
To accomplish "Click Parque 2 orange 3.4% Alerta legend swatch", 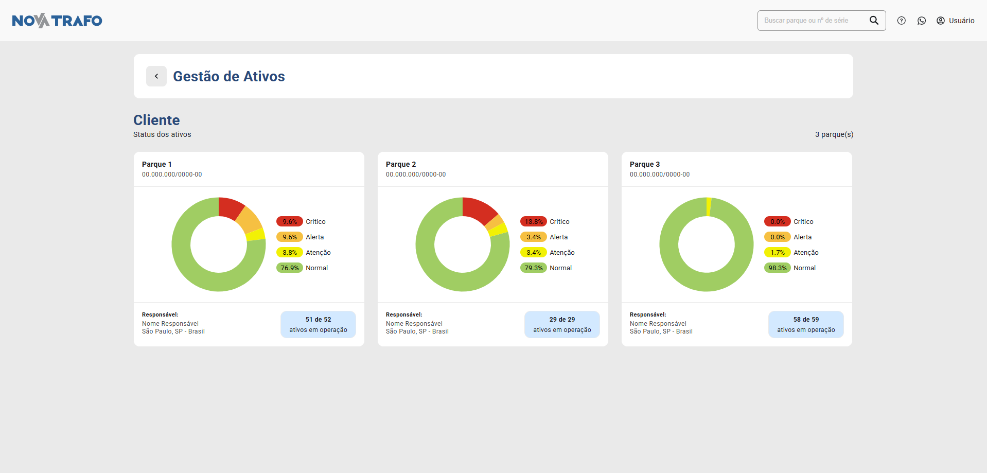I will (534, 237).
